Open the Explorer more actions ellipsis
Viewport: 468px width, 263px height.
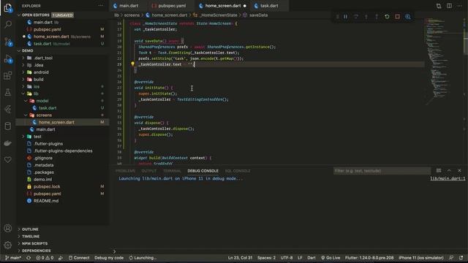101,6
